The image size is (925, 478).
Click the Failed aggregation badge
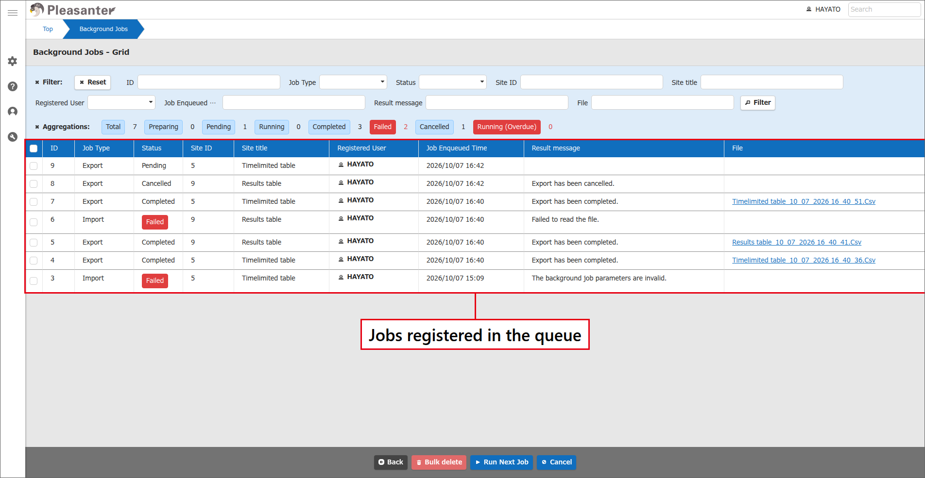pyautogui.click(x=382, y=127)
